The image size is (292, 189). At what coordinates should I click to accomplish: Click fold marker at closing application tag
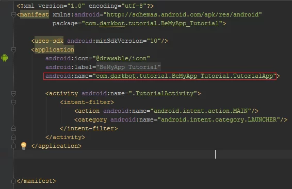coord(13,146)
